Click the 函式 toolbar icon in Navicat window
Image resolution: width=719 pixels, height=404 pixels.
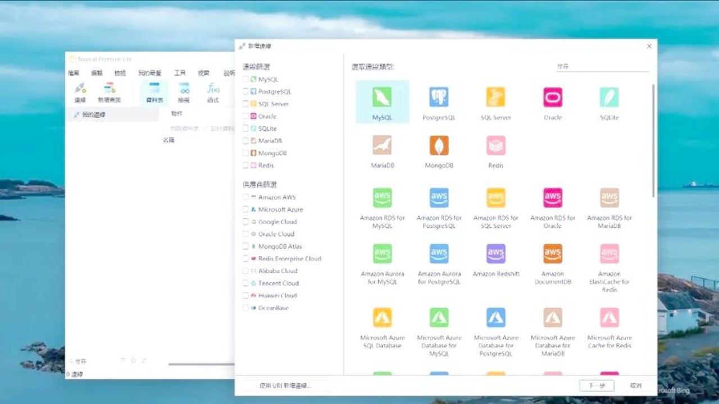tap(213, 93)
